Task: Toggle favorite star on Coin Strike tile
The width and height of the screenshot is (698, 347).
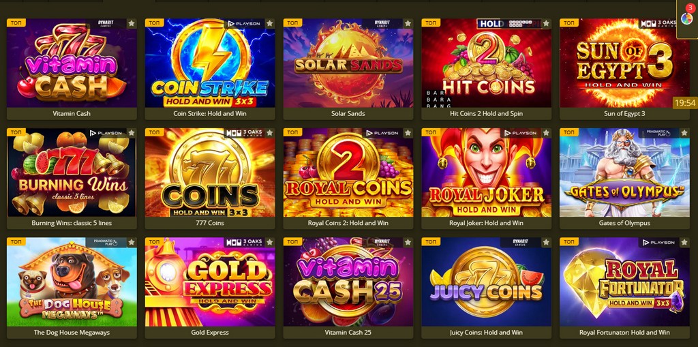Action: click(x=270, y=24)
